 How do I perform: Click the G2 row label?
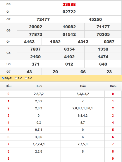[x=8, y=19]
